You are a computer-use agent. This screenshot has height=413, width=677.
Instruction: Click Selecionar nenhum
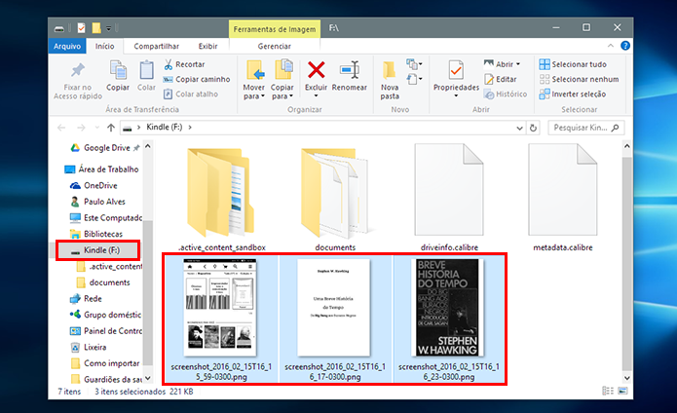579,79
